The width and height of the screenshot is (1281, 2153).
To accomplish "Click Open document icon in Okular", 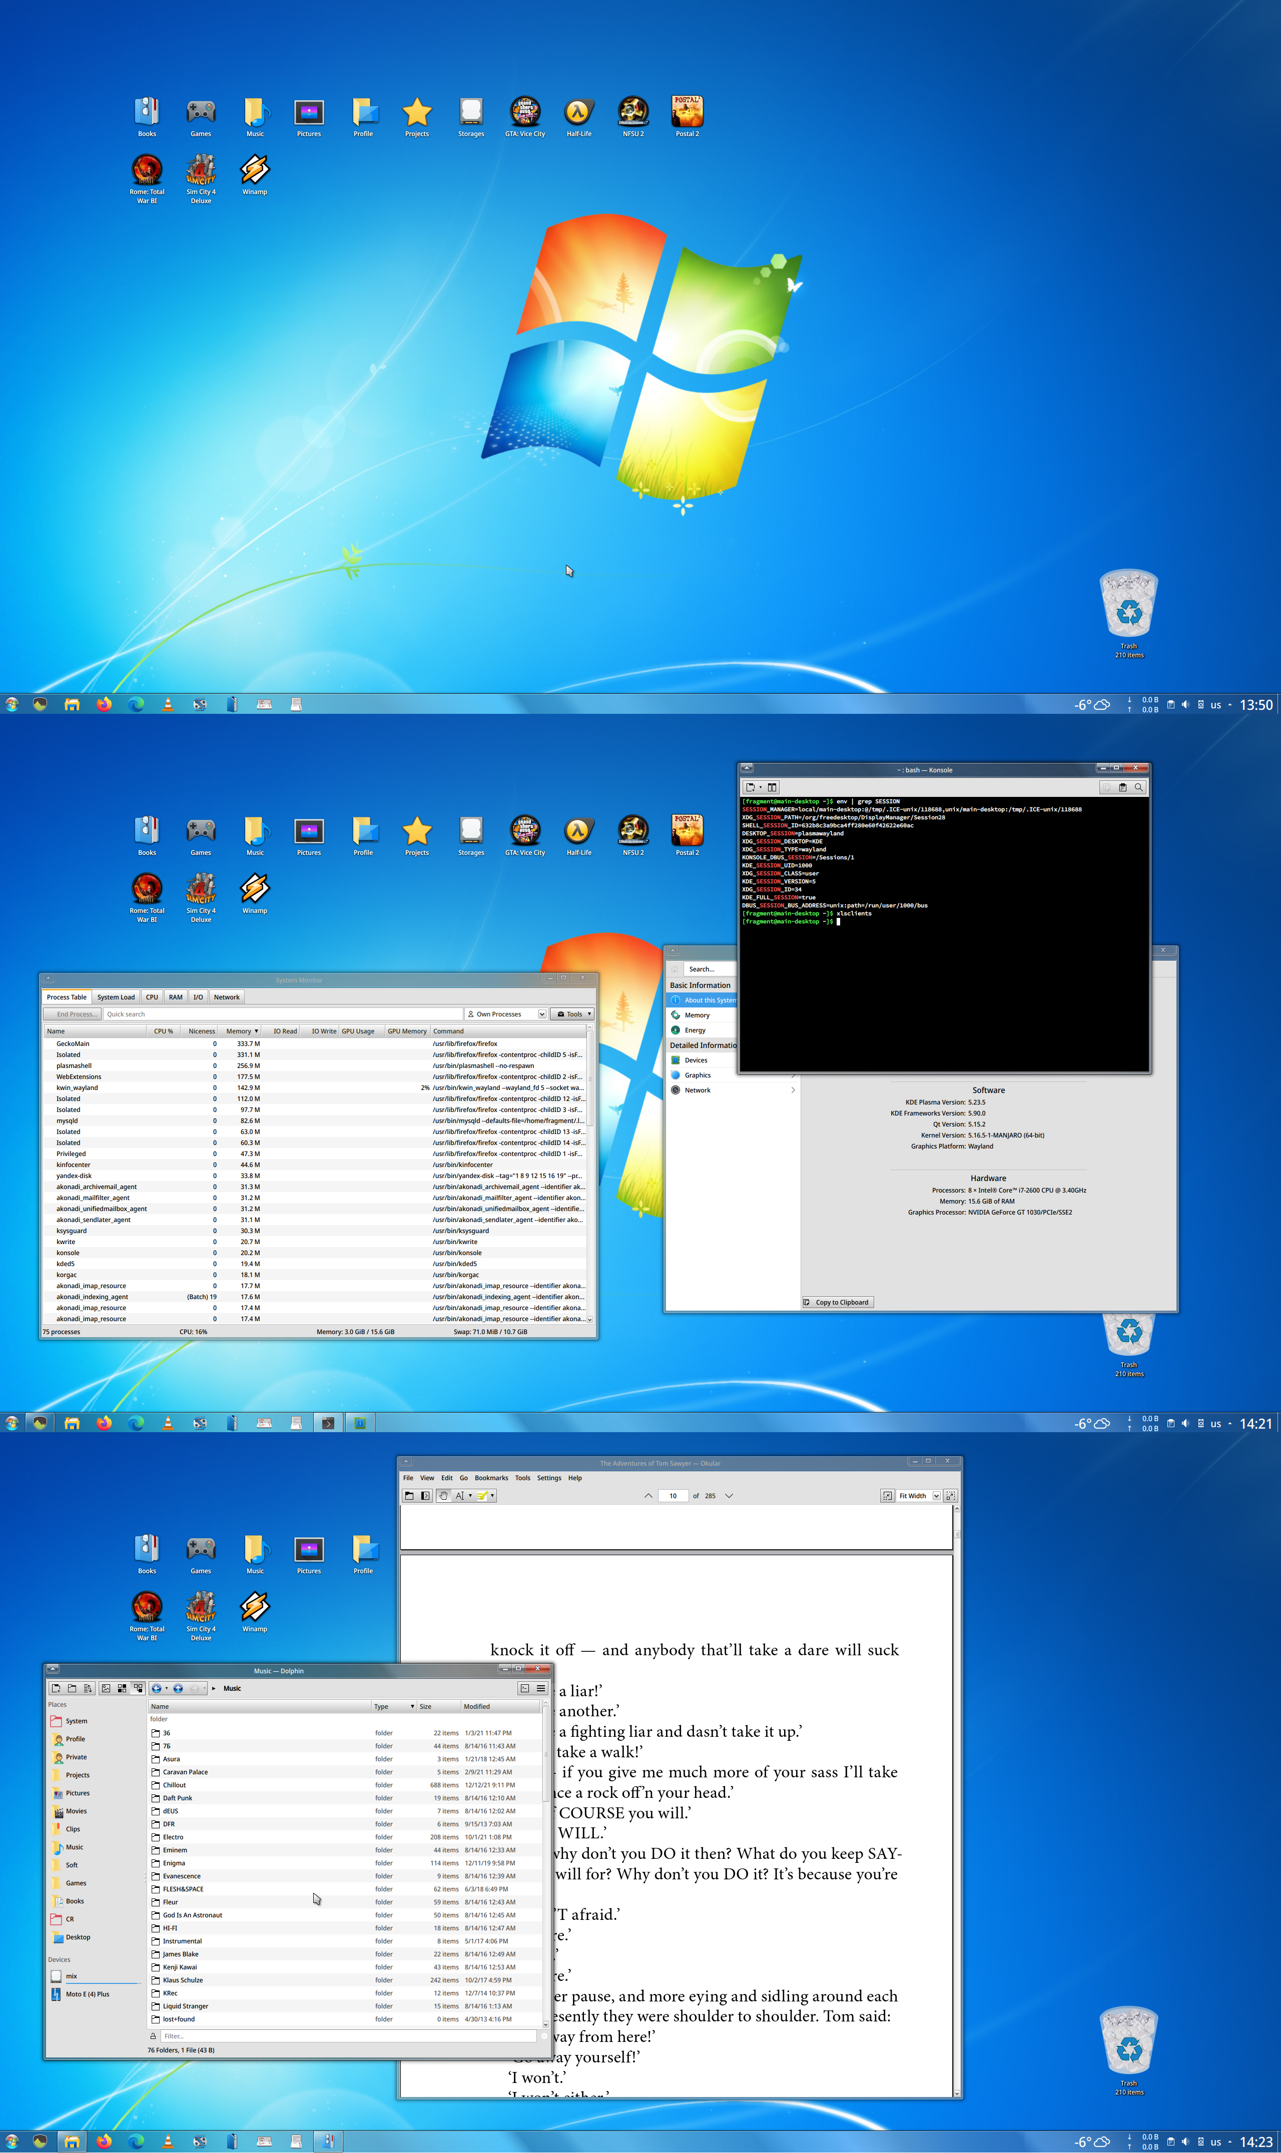I will [x=409, y=1496].
